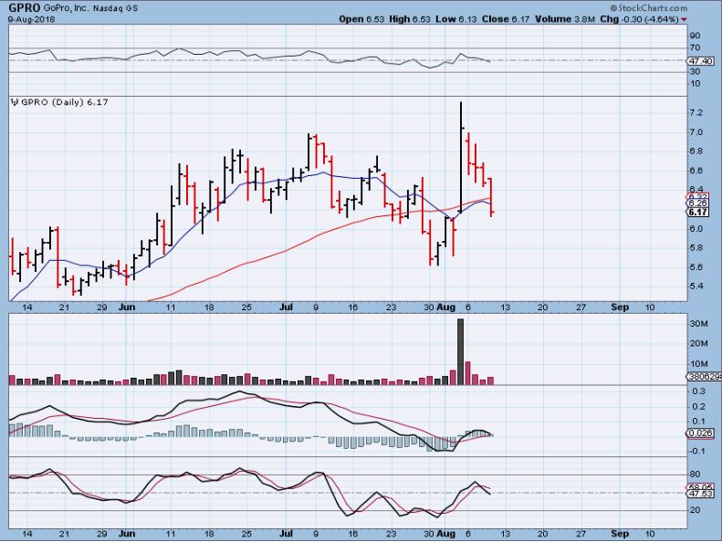
Task: Click the MACD 0.3 scale label
Action: pyautogui.click(x=698, y=391)
